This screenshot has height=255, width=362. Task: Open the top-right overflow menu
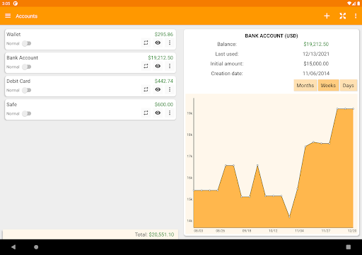coord(356,16)
